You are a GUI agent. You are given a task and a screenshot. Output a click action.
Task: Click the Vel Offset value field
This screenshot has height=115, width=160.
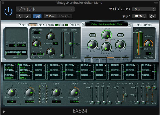tap(12, 46)
